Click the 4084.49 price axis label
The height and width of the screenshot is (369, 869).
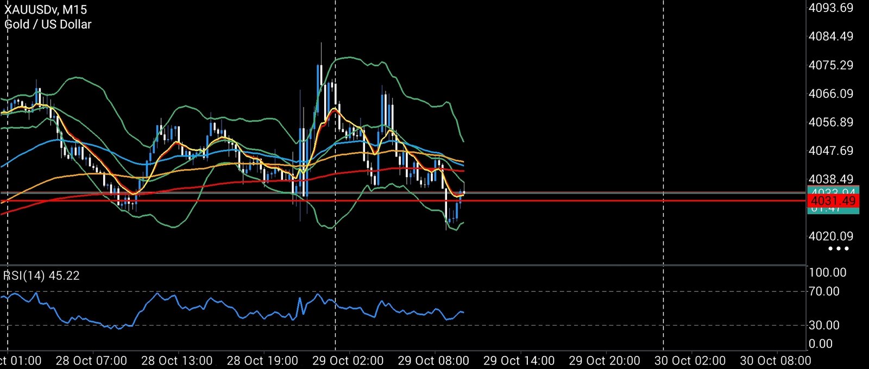click(831, 36)
